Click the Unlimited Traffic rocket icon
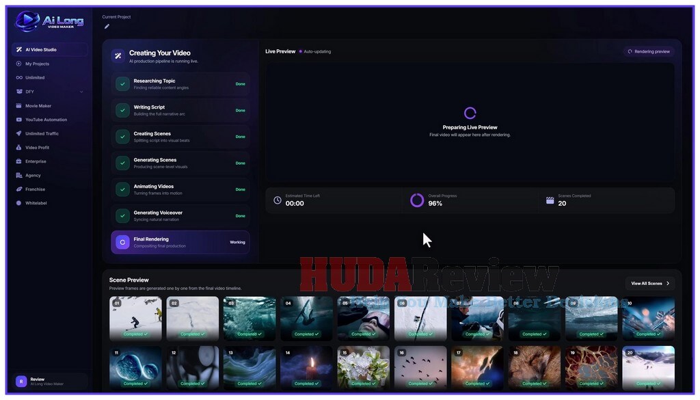This screenshot has width=700, height=400. click(18, 133)
